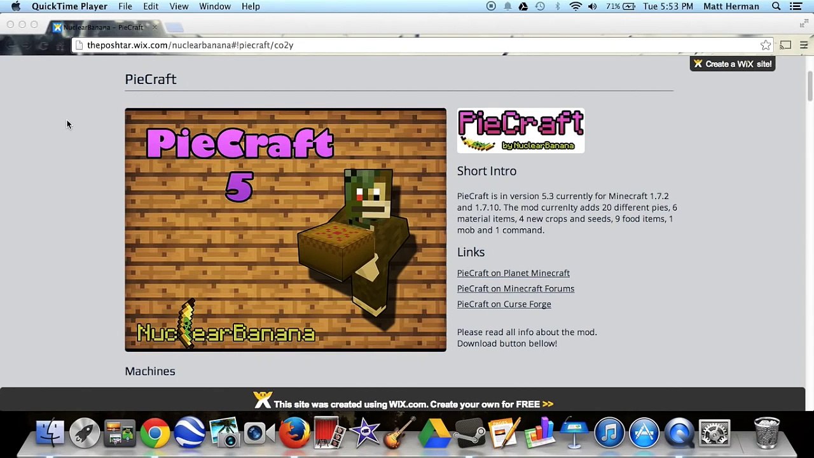Image resolution: width=814 pixels, height=458 pixels.
Task: Open the Apple menu
Action: tap(15, 6)
